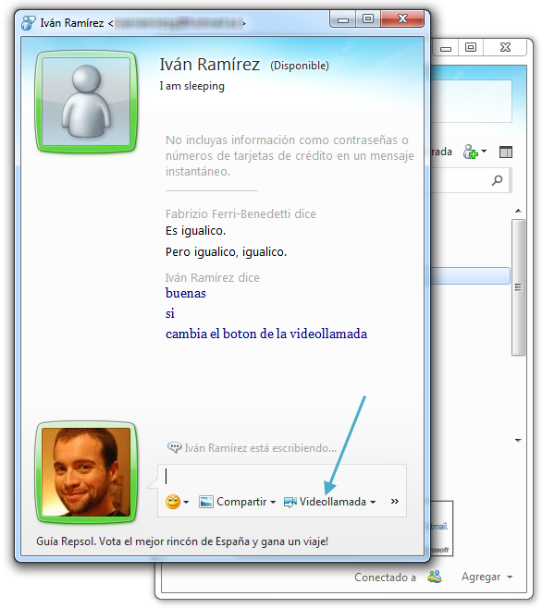Expand the add contact dropdown arrow in main window

[484, 151]
